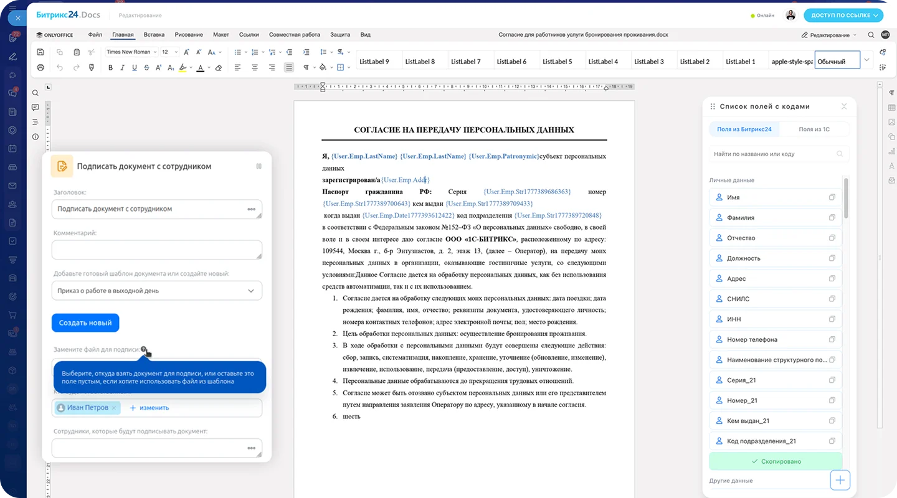This screenshot has height=498, width=897.
Task: Click the 'Создать новый' button
Action: tap(85, 323)
